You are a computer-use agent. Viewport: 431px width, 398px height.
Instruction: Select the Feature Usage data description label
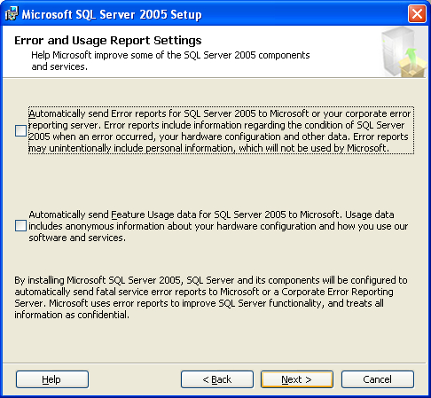click(218, 226)
